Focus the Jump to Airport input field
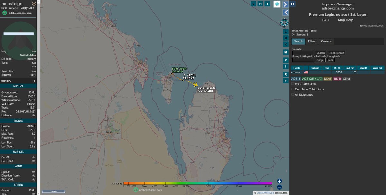The width and height of the screenshot is (386, 195). point(303,60)
